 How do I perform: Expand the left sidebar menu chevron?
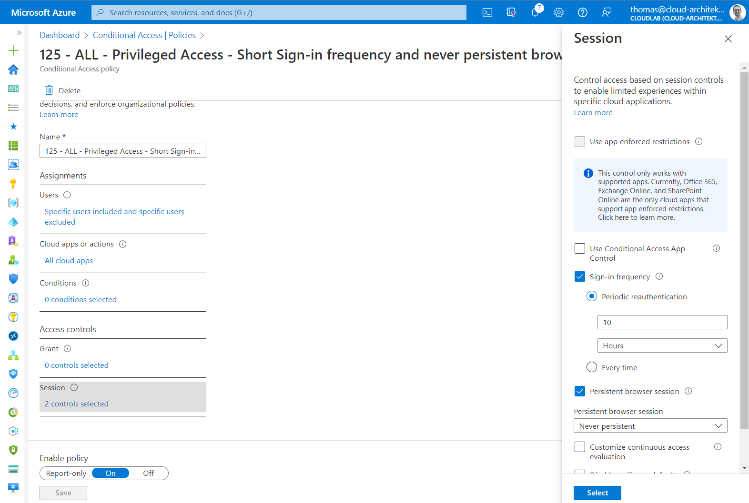(x=19, y=33)
